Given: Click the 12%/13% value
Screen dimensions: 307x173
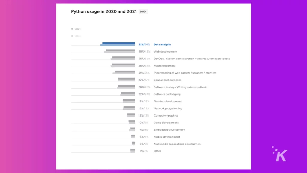Looking at the screenshot, I should [x=144, y=116].
